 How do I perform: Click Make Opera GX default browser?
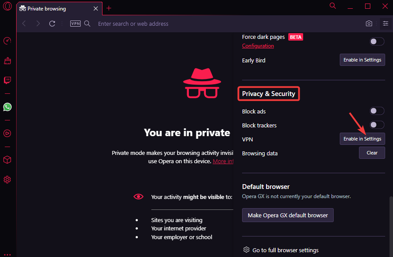[287, 215]
